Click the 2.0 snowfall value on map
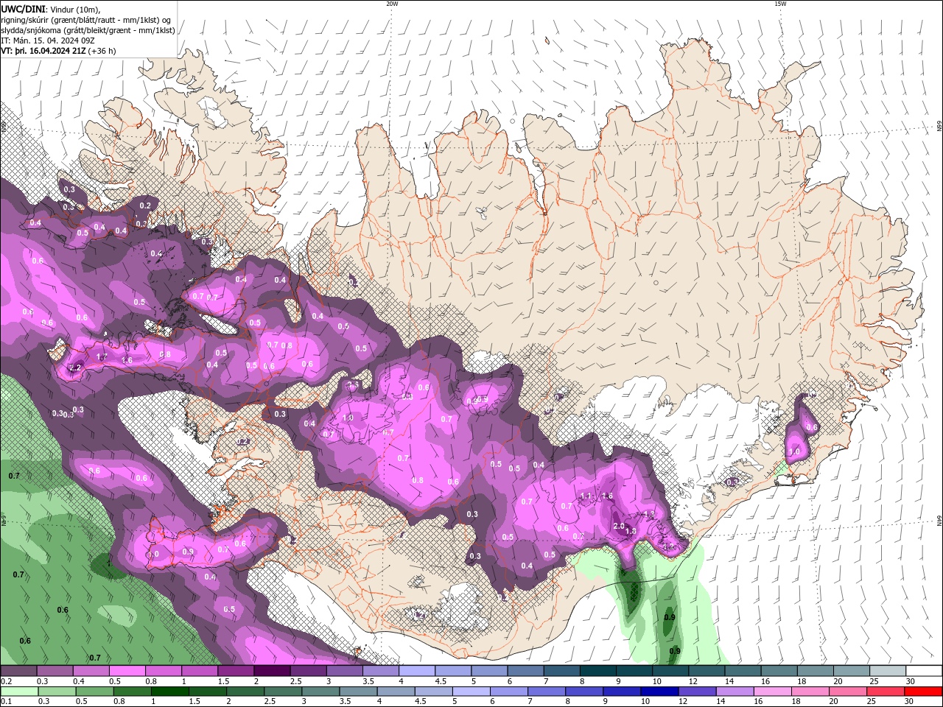Screen dimensions: 943x707 point(619,526)
